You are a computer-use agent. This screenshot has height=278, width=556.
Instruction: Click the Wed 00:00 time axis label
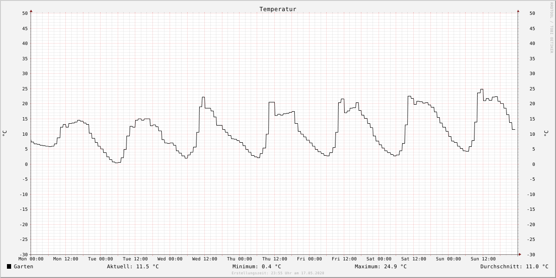(x=170, y=259)
